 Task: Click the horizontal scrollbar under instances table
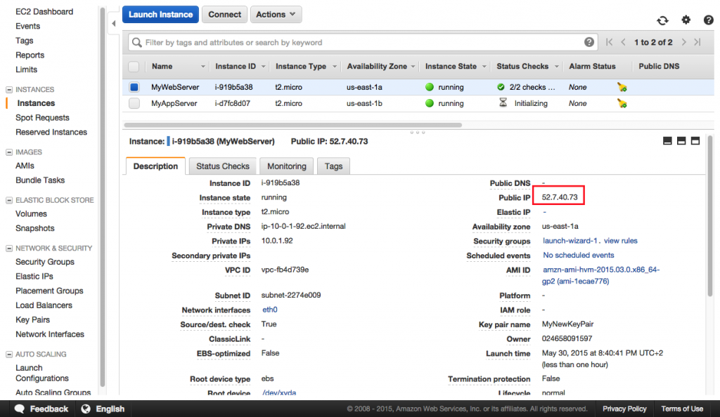pos(293,125)
